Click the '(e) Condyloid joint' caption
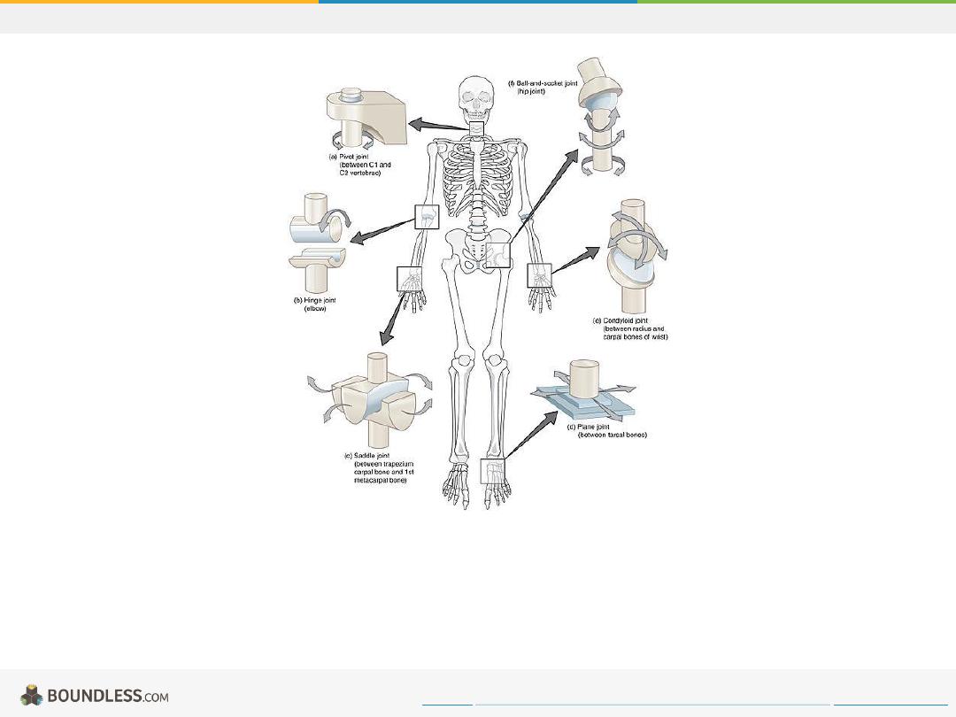 (630, 328)
